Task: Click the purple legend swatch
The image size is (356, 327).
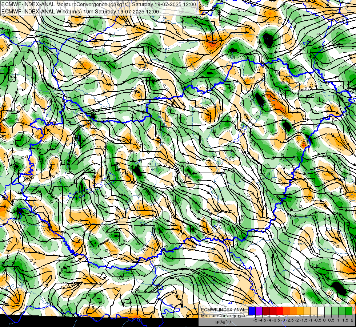Action: pyautogui.click(x=259, y=311)
